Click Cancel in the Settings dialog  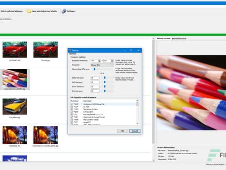135,131
